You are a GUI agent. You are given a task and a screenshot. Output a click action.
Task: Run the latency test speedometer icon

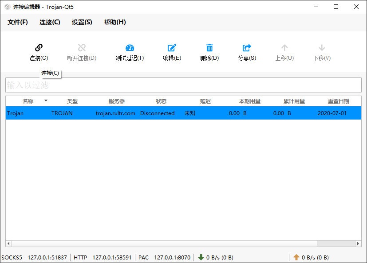130,48
